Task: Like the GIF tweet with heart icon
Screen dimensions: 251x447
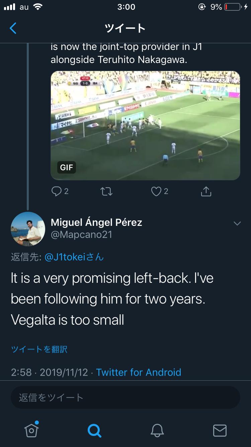Action: click(x=156, y=191)
